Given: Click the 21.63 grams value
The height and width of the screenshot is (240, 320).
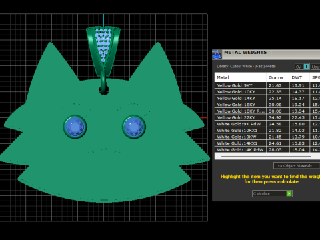Looking at the screenshot, I should 275,85.
